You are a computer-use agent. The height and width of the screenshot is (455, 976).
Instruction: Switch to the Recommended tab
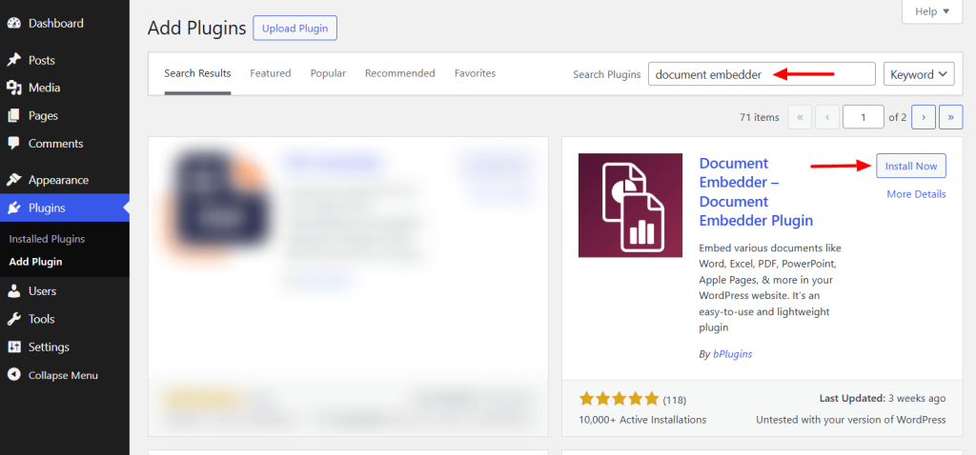(400, 73)
